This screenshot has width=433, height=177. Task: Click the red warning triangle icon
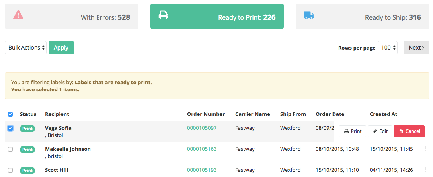[x=18, y=15]
